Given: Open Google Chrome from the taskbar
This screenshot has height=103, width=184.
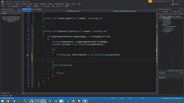Looking at the screenshot, I should pos(31,101).
